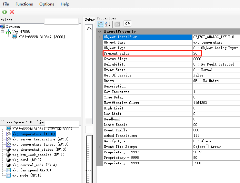Click the DEVICE:3000 computer icon
This screenshot has width=240, height=183.
tap(8, 129)
